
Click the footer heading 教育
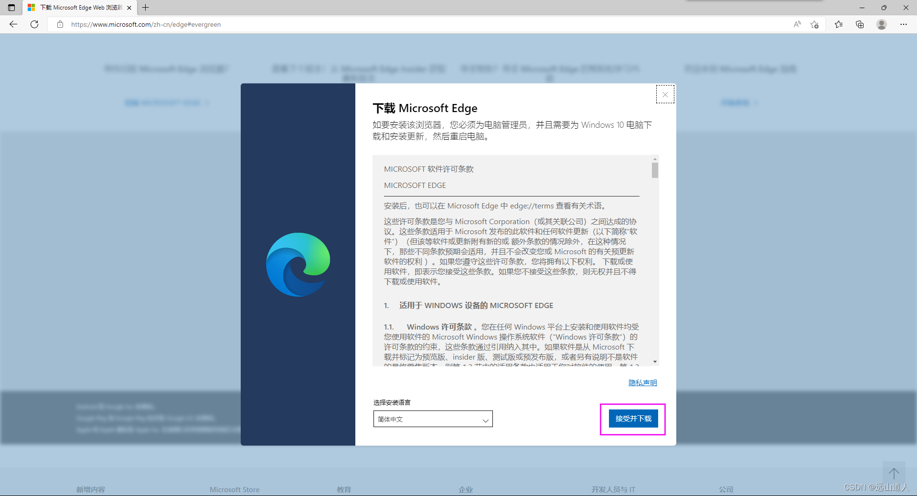point(344,489)
